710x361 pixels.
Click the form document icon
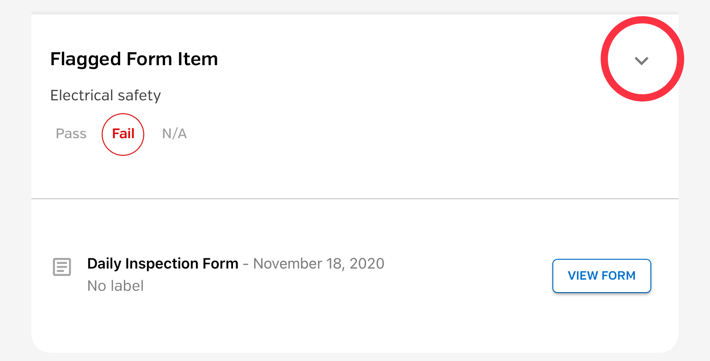click(61, 267)
